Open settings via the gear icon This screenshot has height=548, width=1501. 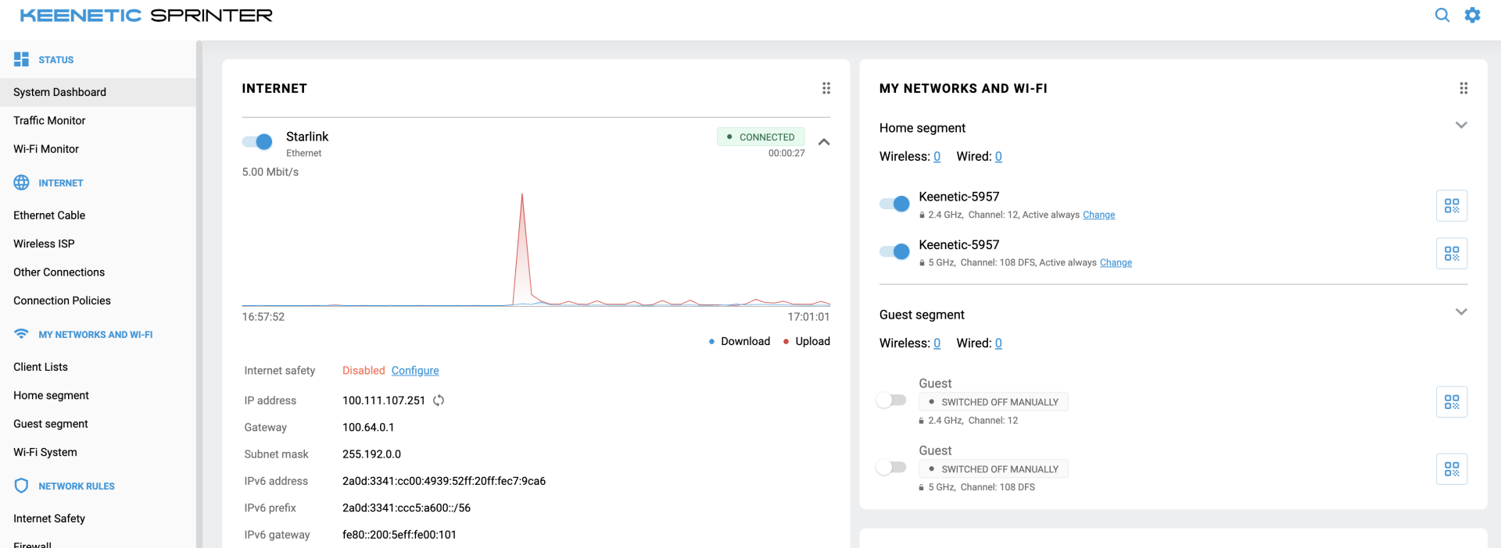(x=1472, y=15)
